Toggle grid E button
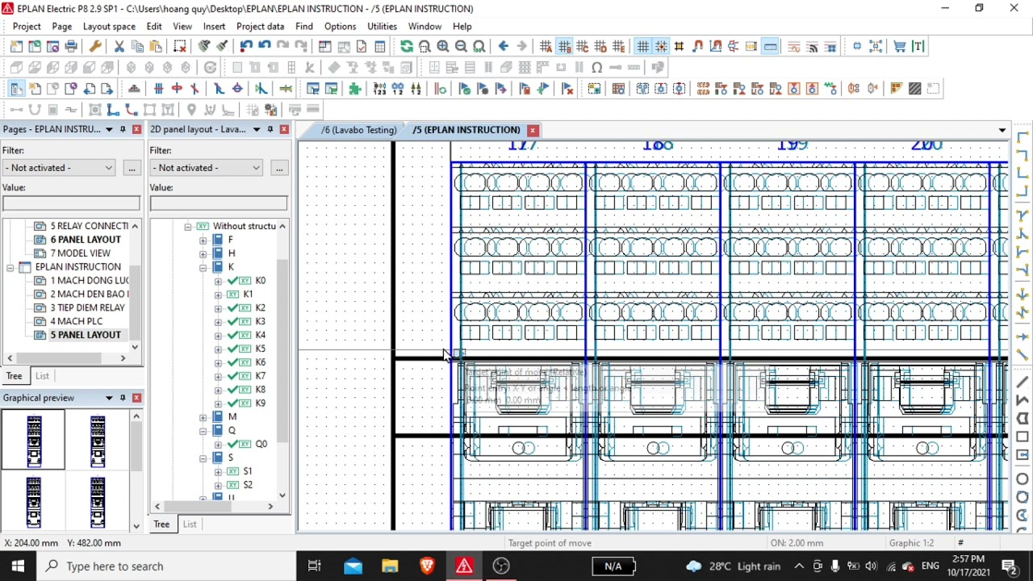The height and width of the screenshot is (581, 1033). click(618, 47)
